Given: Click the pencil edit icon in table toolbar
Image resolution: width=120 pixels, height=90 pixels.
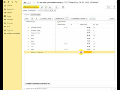Looking at the screenshot, I should pos(36,18).
